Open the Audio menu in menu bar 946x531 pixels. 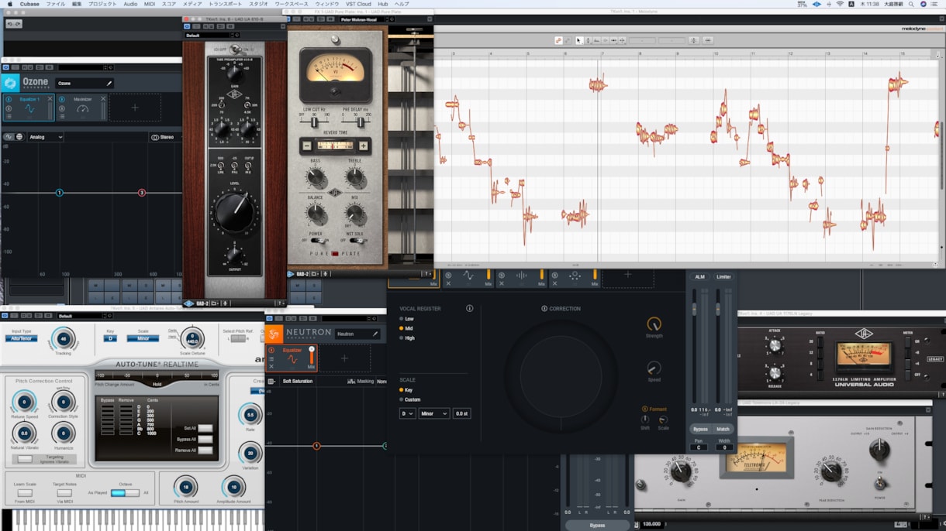coord(130,4)
